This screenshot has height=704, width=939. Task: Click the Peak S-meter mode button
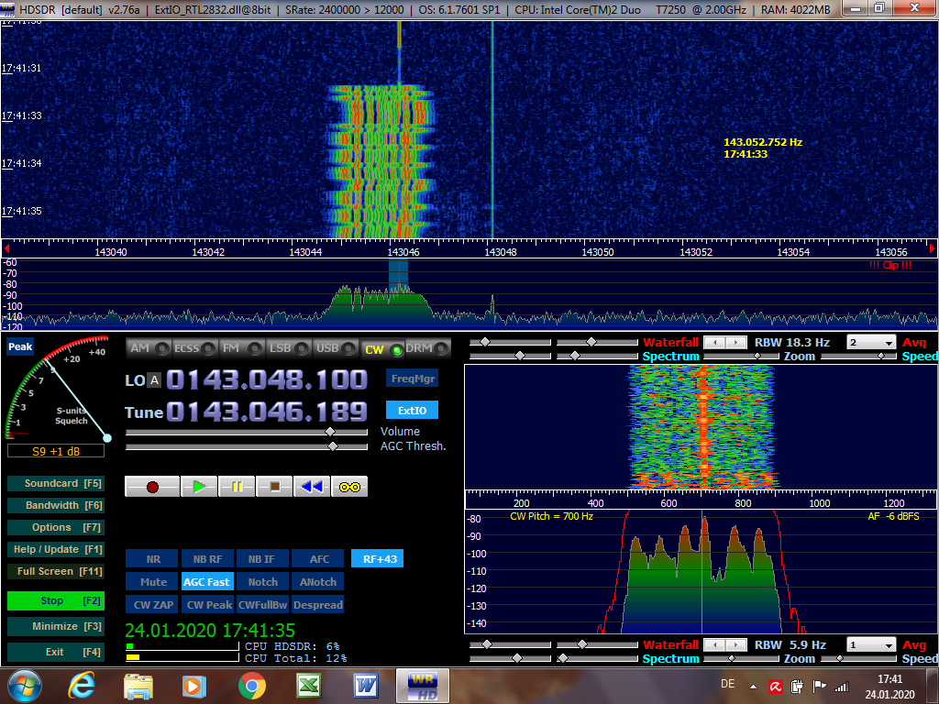tap(20, 346)
